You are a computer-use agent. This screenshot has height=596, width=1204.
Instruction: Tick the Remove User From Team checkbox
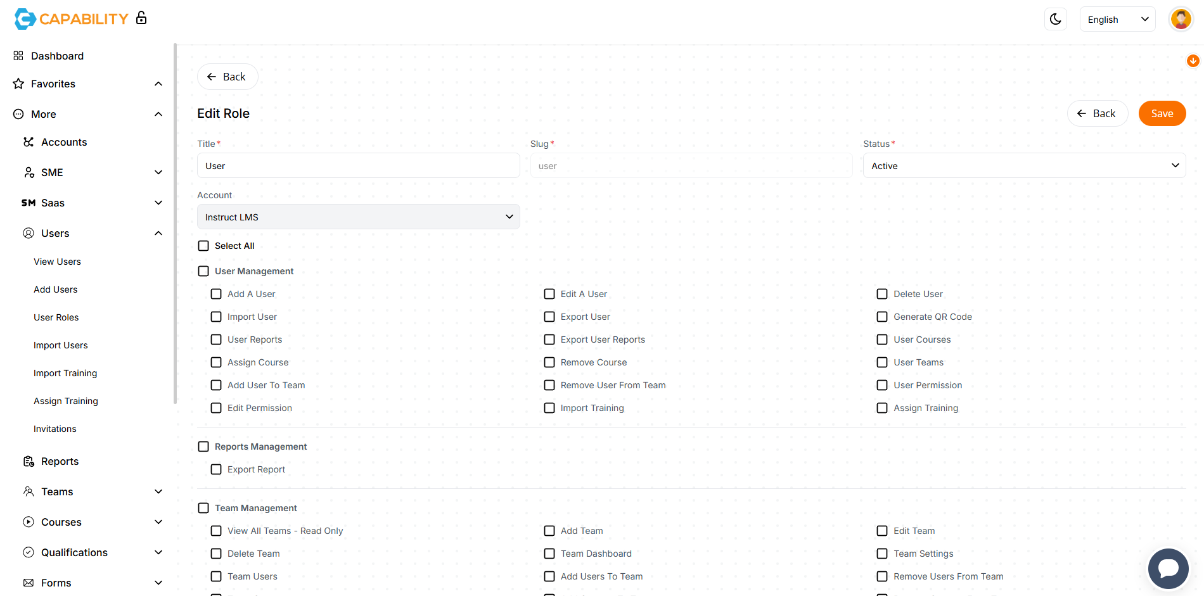pyautogui.click(x=549, y=385)
